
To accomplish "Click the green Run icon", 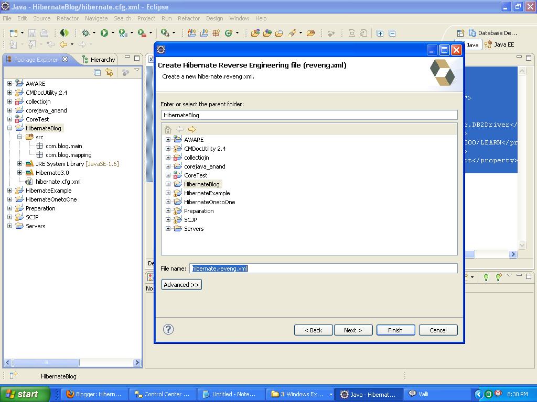I will point(104,33).
